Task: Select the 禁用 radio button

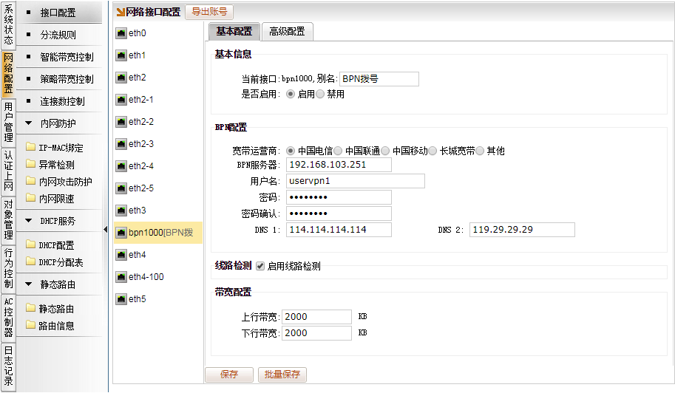Action: pos(321,95)
